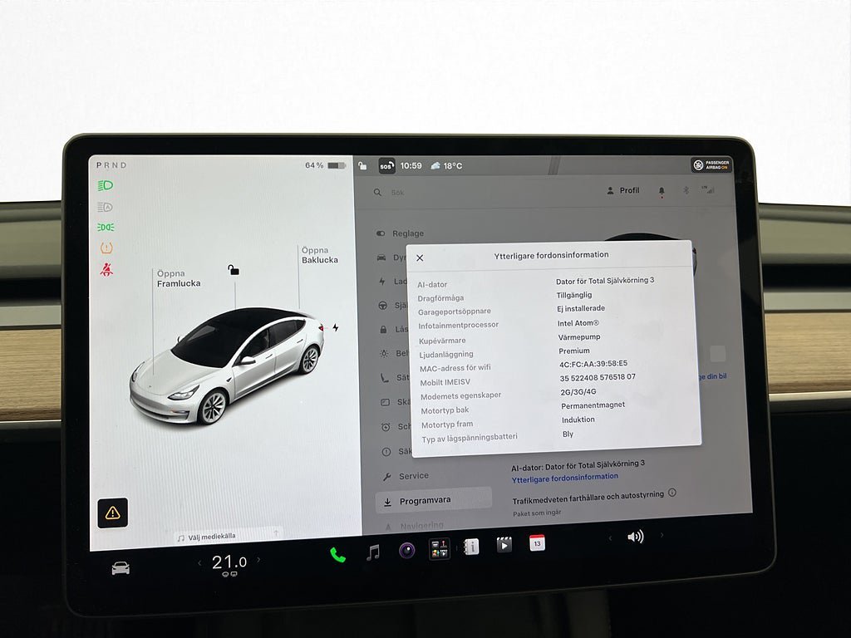Tap the PRND gear indicator
851x638 pixels.
click(x=111, y=165)
